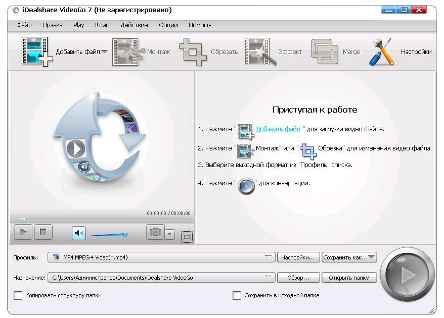Click Открыть папку button

click(349, 278)
